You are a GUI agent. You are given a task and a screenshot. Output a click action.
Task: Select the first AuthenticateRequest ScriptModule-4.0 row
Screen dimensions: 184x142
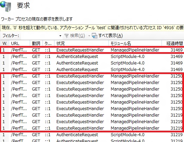click(x=92, y=57)
